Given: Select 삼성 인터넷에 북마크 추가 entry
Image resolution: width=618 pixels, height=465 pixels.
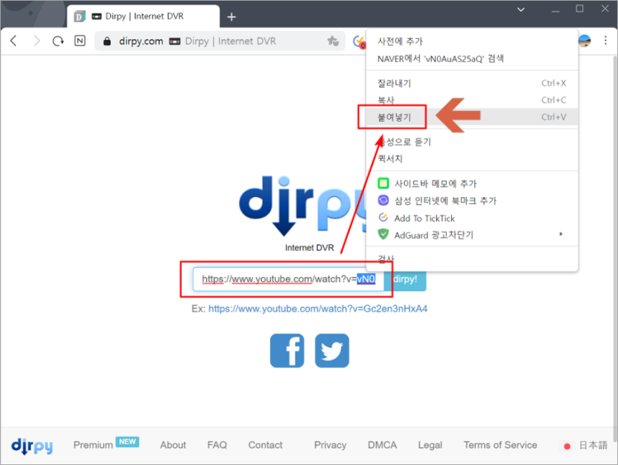Looking at the screenshot, I should tap(472, 201).
